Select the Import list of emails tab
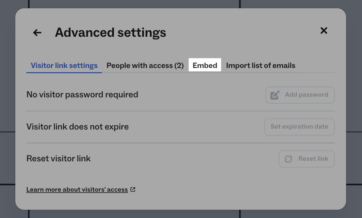The height and width of the screenshot is (218, 362). pos(261,65)
